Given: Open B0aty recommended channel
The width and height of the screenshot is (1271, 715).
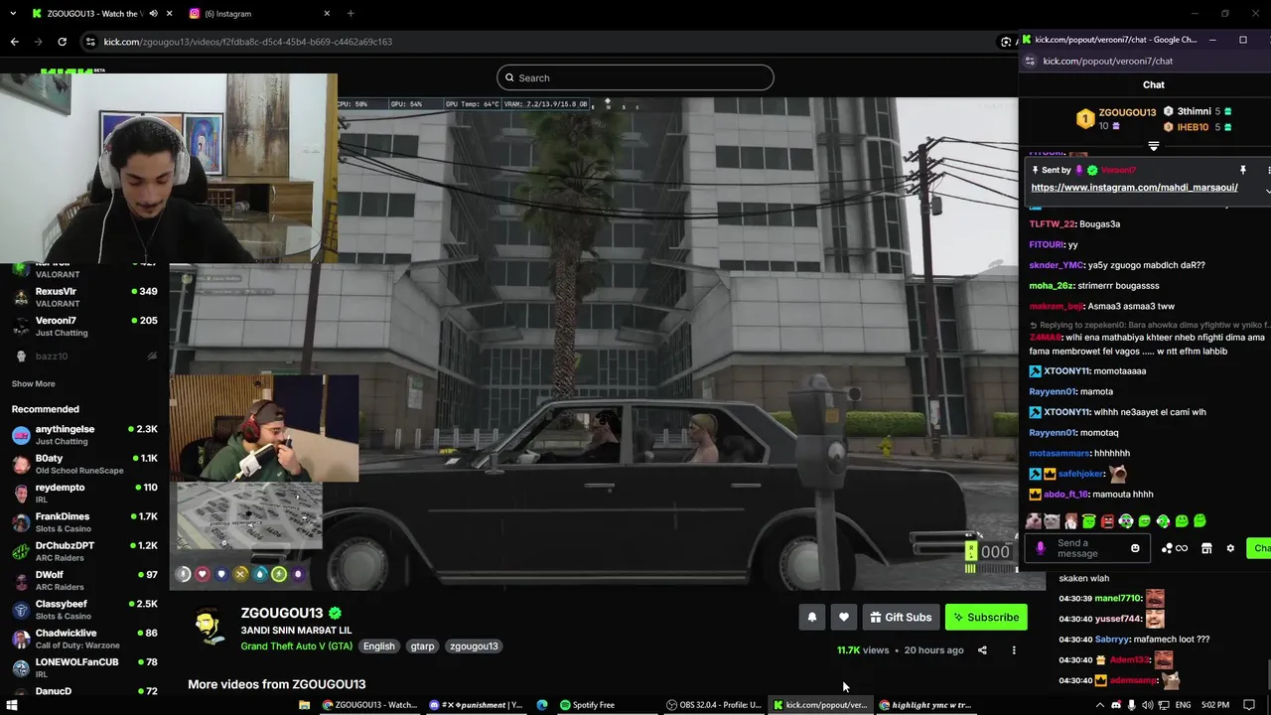Looking at the screenshot, I should (x=84, y=464).
